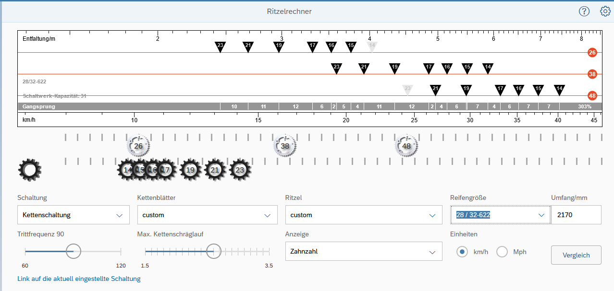
Task: Switch units to Mph
Action: 502,252
